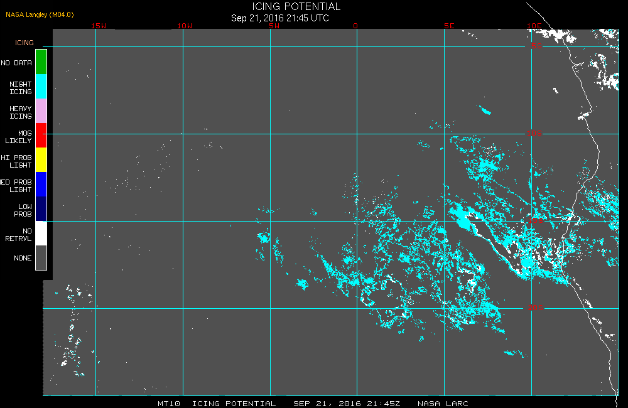Click the ICING legend heading
The width and height of the screenshot is (628, 408).
tap(24, 43)
